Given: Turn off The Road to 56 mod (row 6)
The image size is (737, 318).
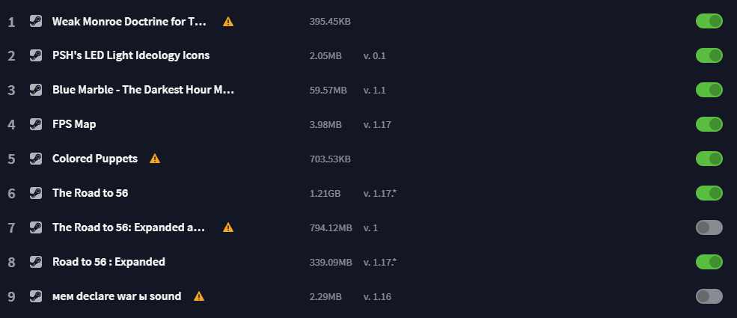Looking at the screenshot, I should [x=709, y=193].
